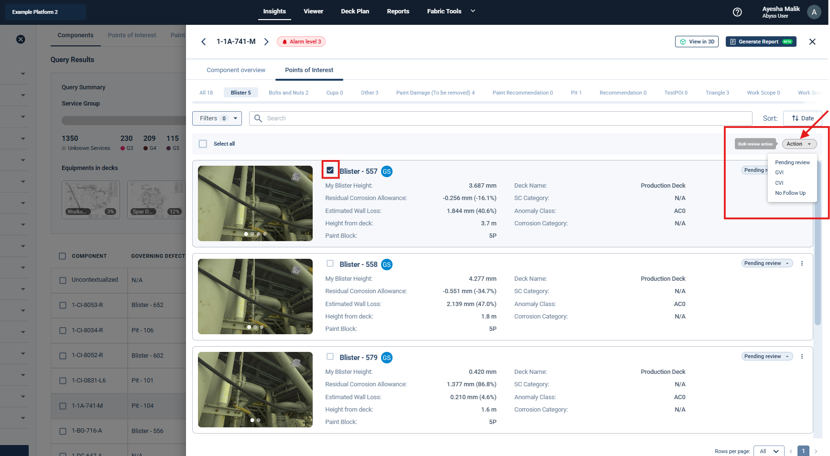The height and width of the screenshot is (456, 830).
Task: Expand the Filters dropdown
Action: [x=217, y=118]
